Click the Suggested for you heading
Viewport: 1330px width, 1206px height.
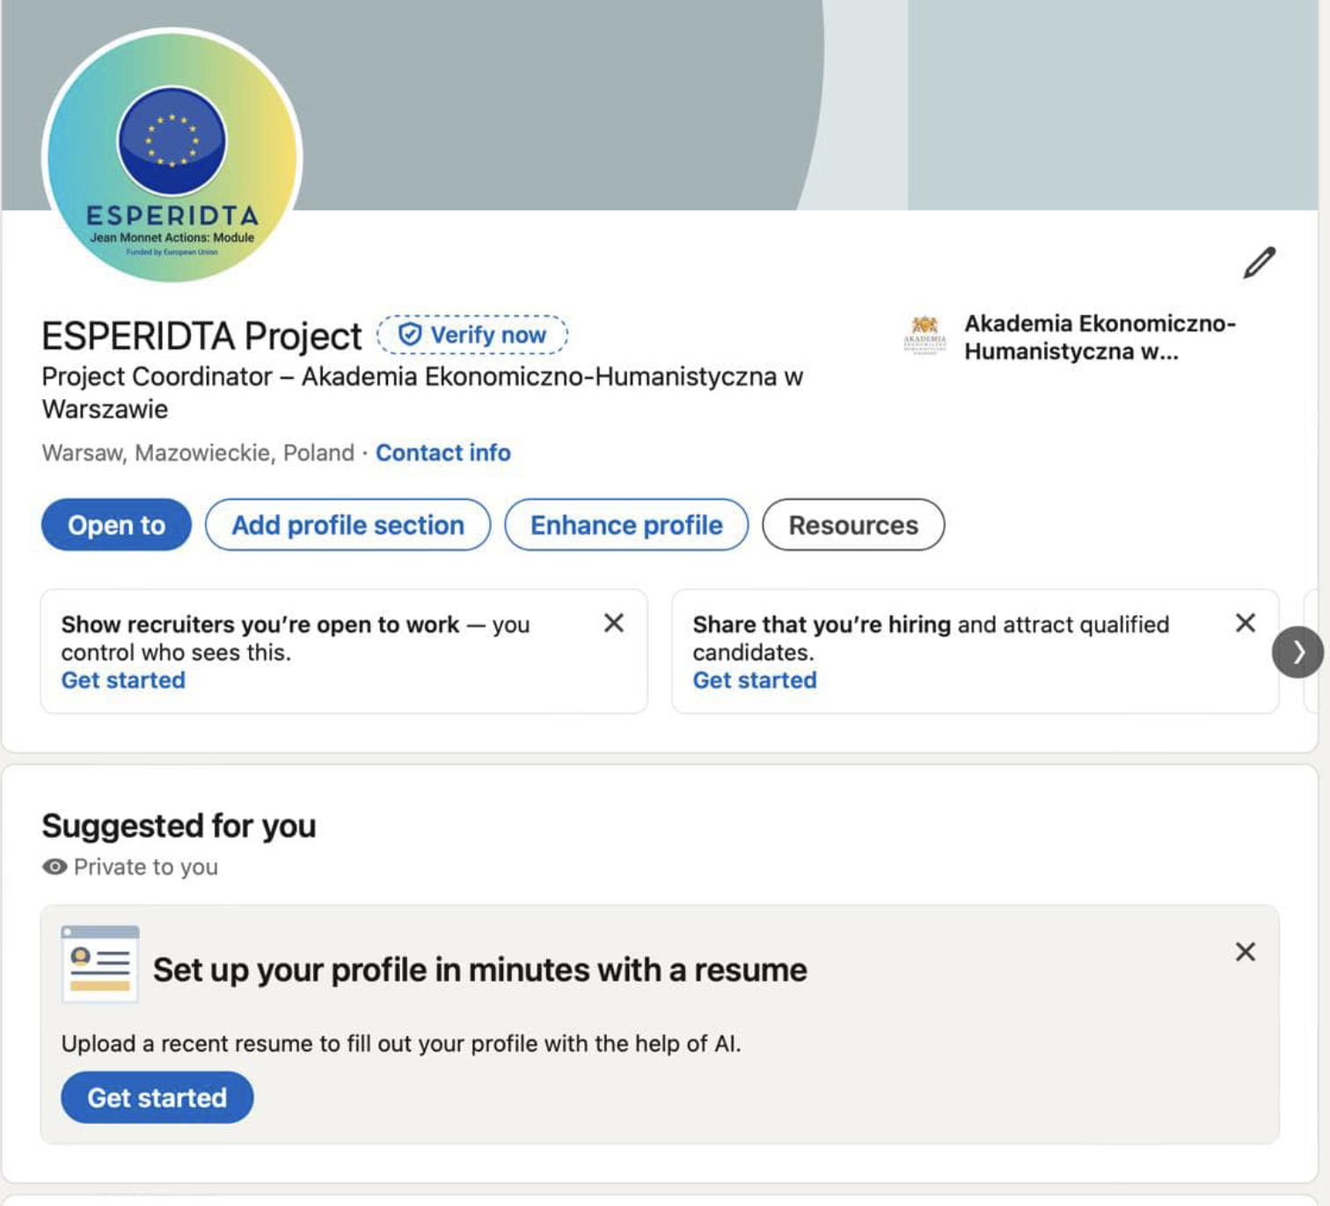point(179,826)
